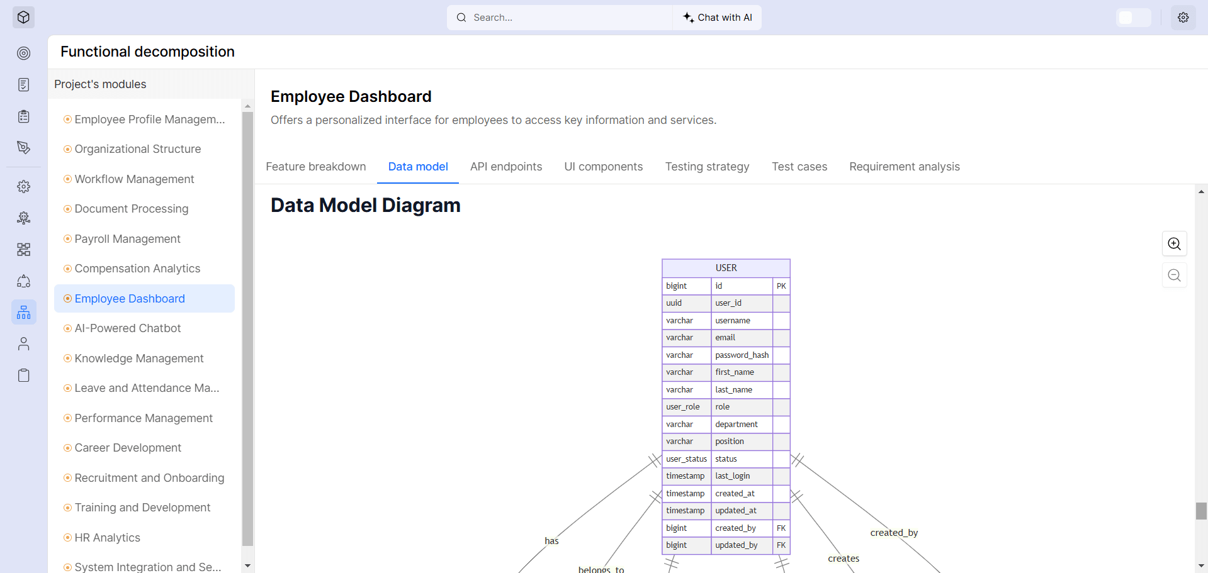
Task: Select the pen nib sidebar icon
Action: (23, 147)
